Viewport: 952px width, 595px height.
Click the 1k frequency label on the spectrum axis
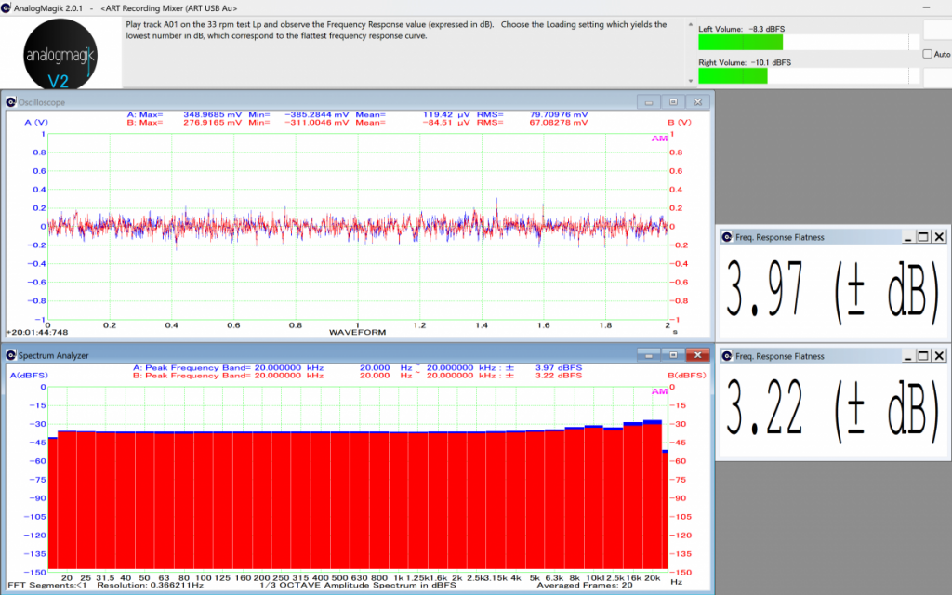[x=398, y=578]
